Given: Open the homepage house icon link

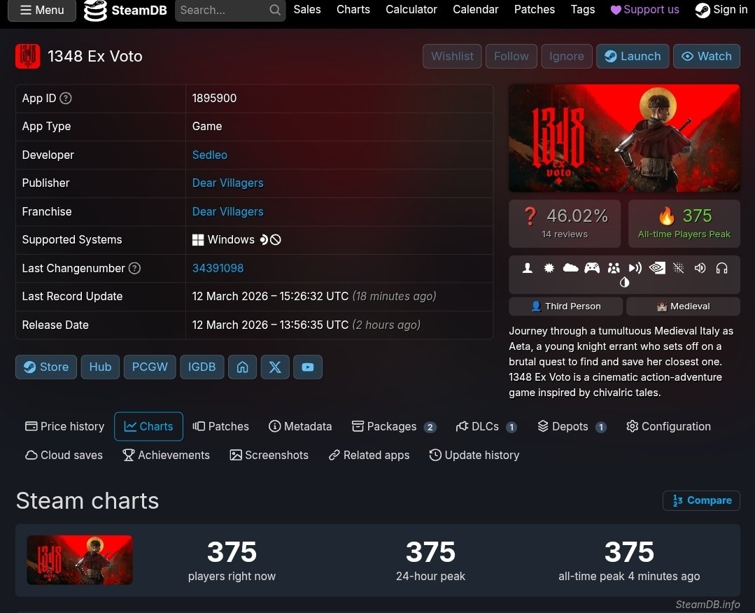Looking at the screenshot, I should point(242,367).
